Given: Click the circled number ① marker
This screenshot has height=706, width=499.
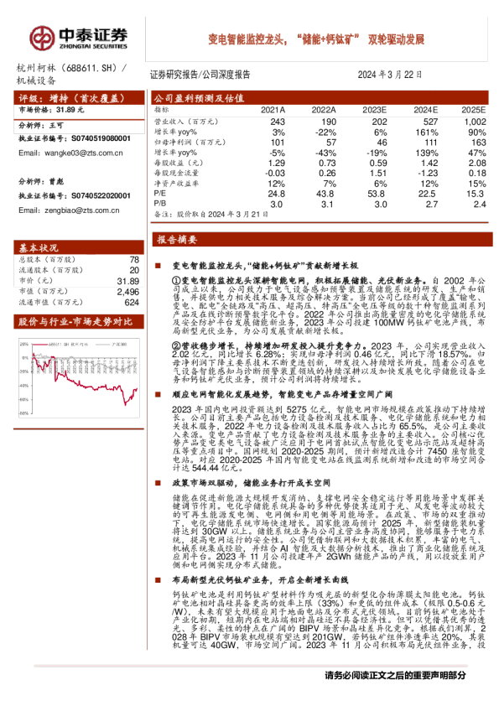Looking at the screenshot, I should point(176,281).
